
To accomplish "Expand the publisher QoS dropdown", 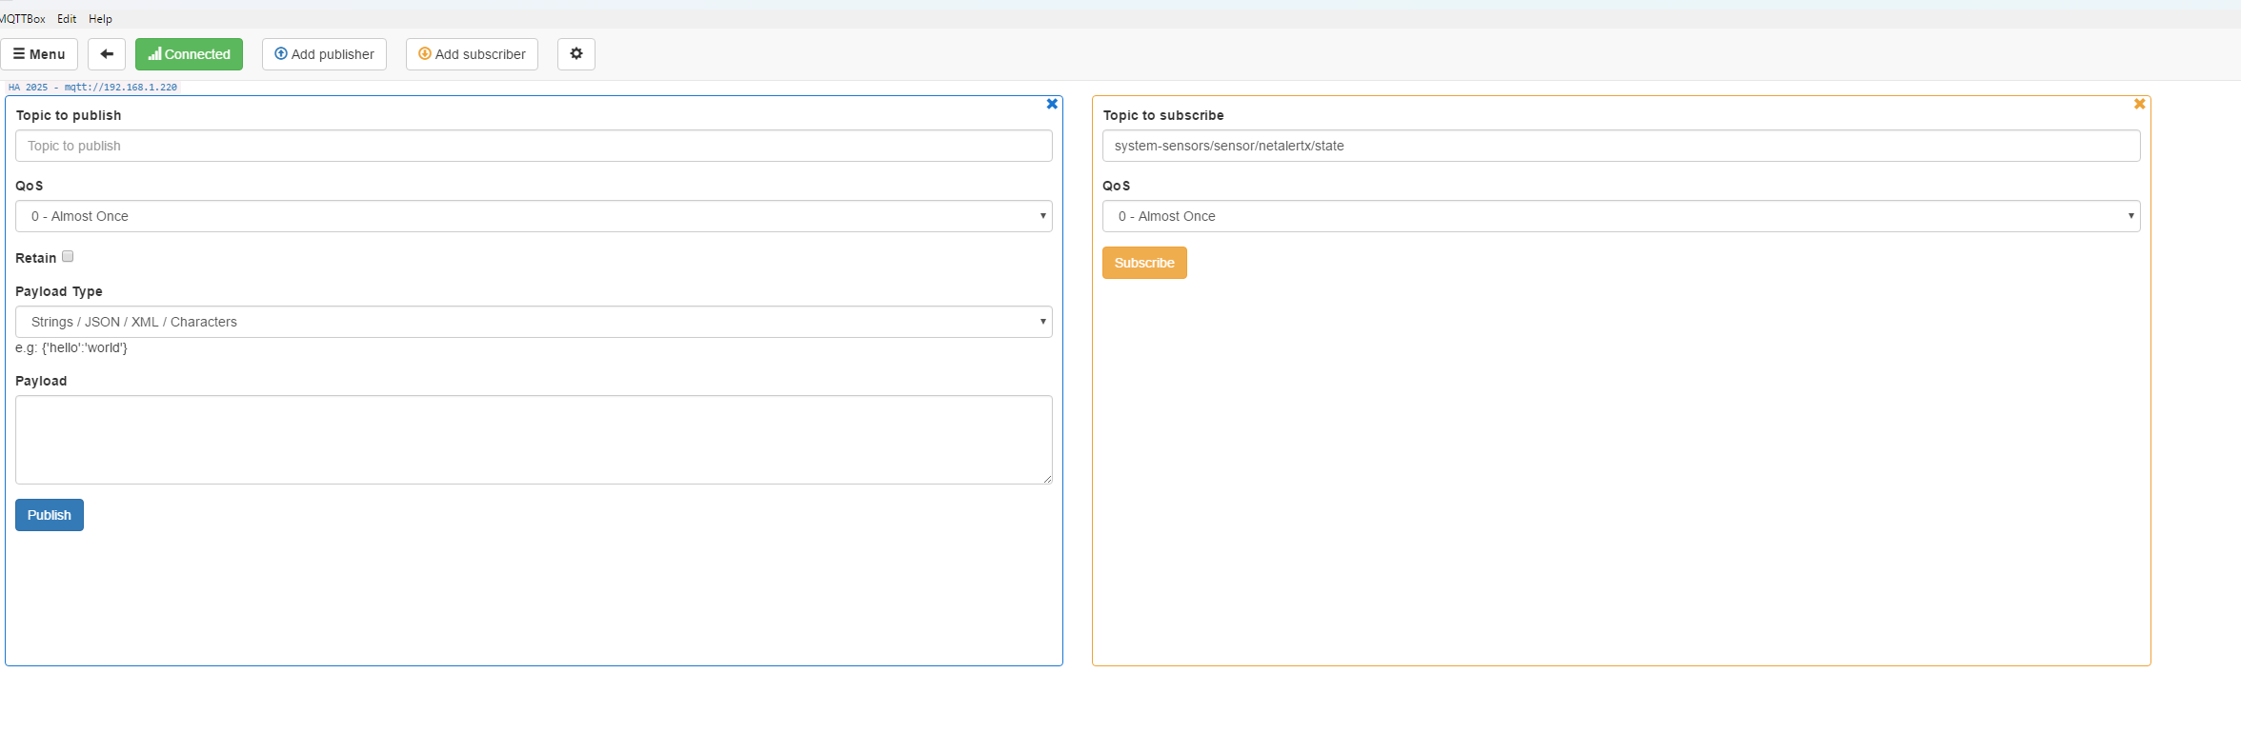I will pyautogui.click(x=534, y=216).
